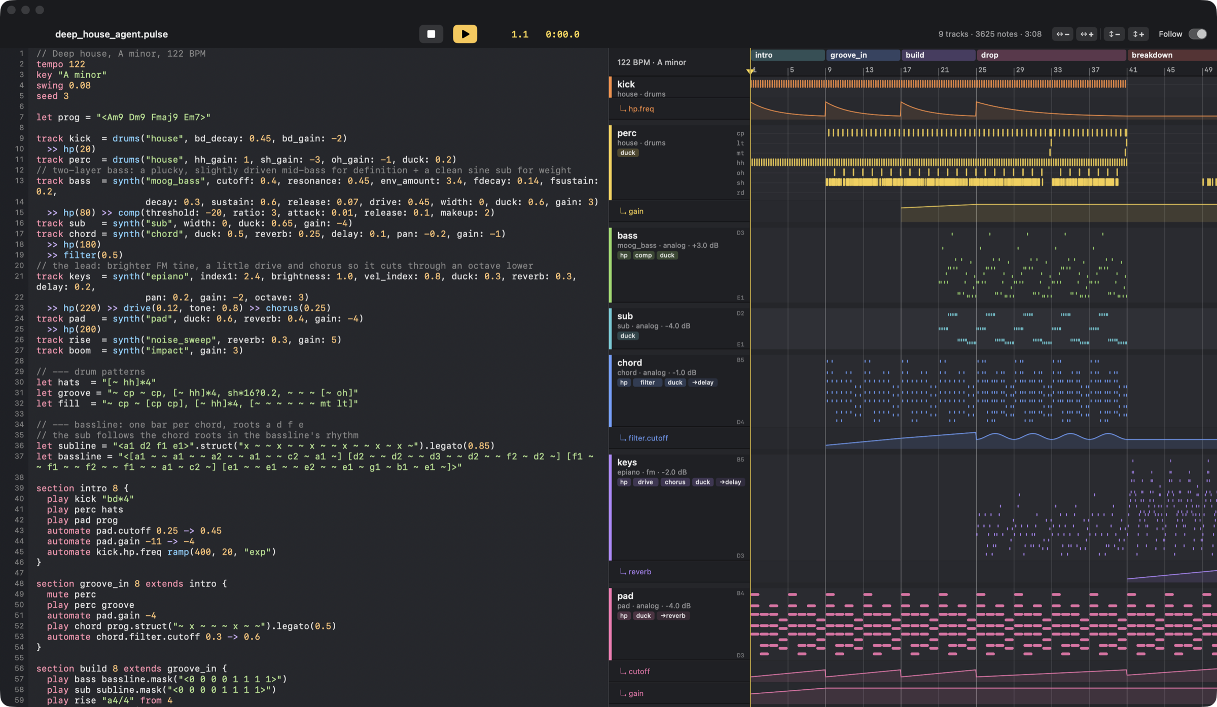The width and height of the screenshot is (1217, 707).
Task: Click bar 41 on the timeline ruler
Action: 1133,70
